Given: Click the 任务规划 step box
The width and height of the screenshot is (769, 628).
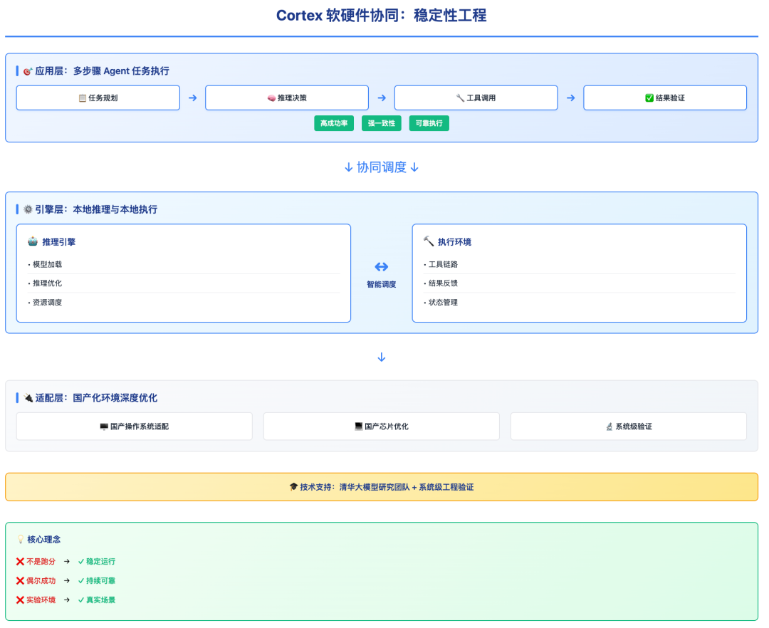Looking at the screenshot, I should 98,98.
